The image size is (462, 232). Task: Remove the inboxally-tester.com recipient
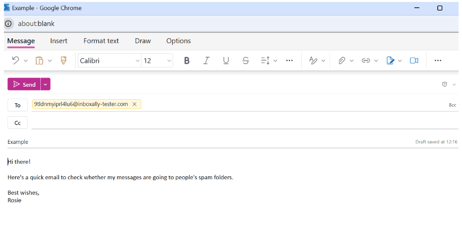(x=135, y=104)
